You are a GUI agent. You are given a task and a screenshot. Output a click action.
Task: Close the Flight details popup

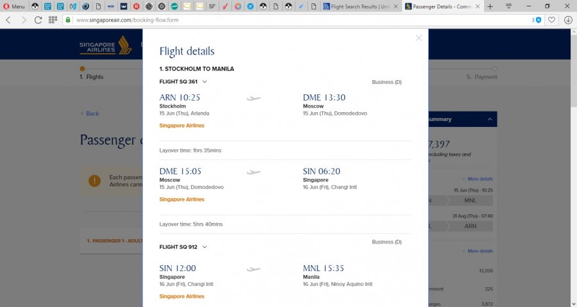click(419, 38)
